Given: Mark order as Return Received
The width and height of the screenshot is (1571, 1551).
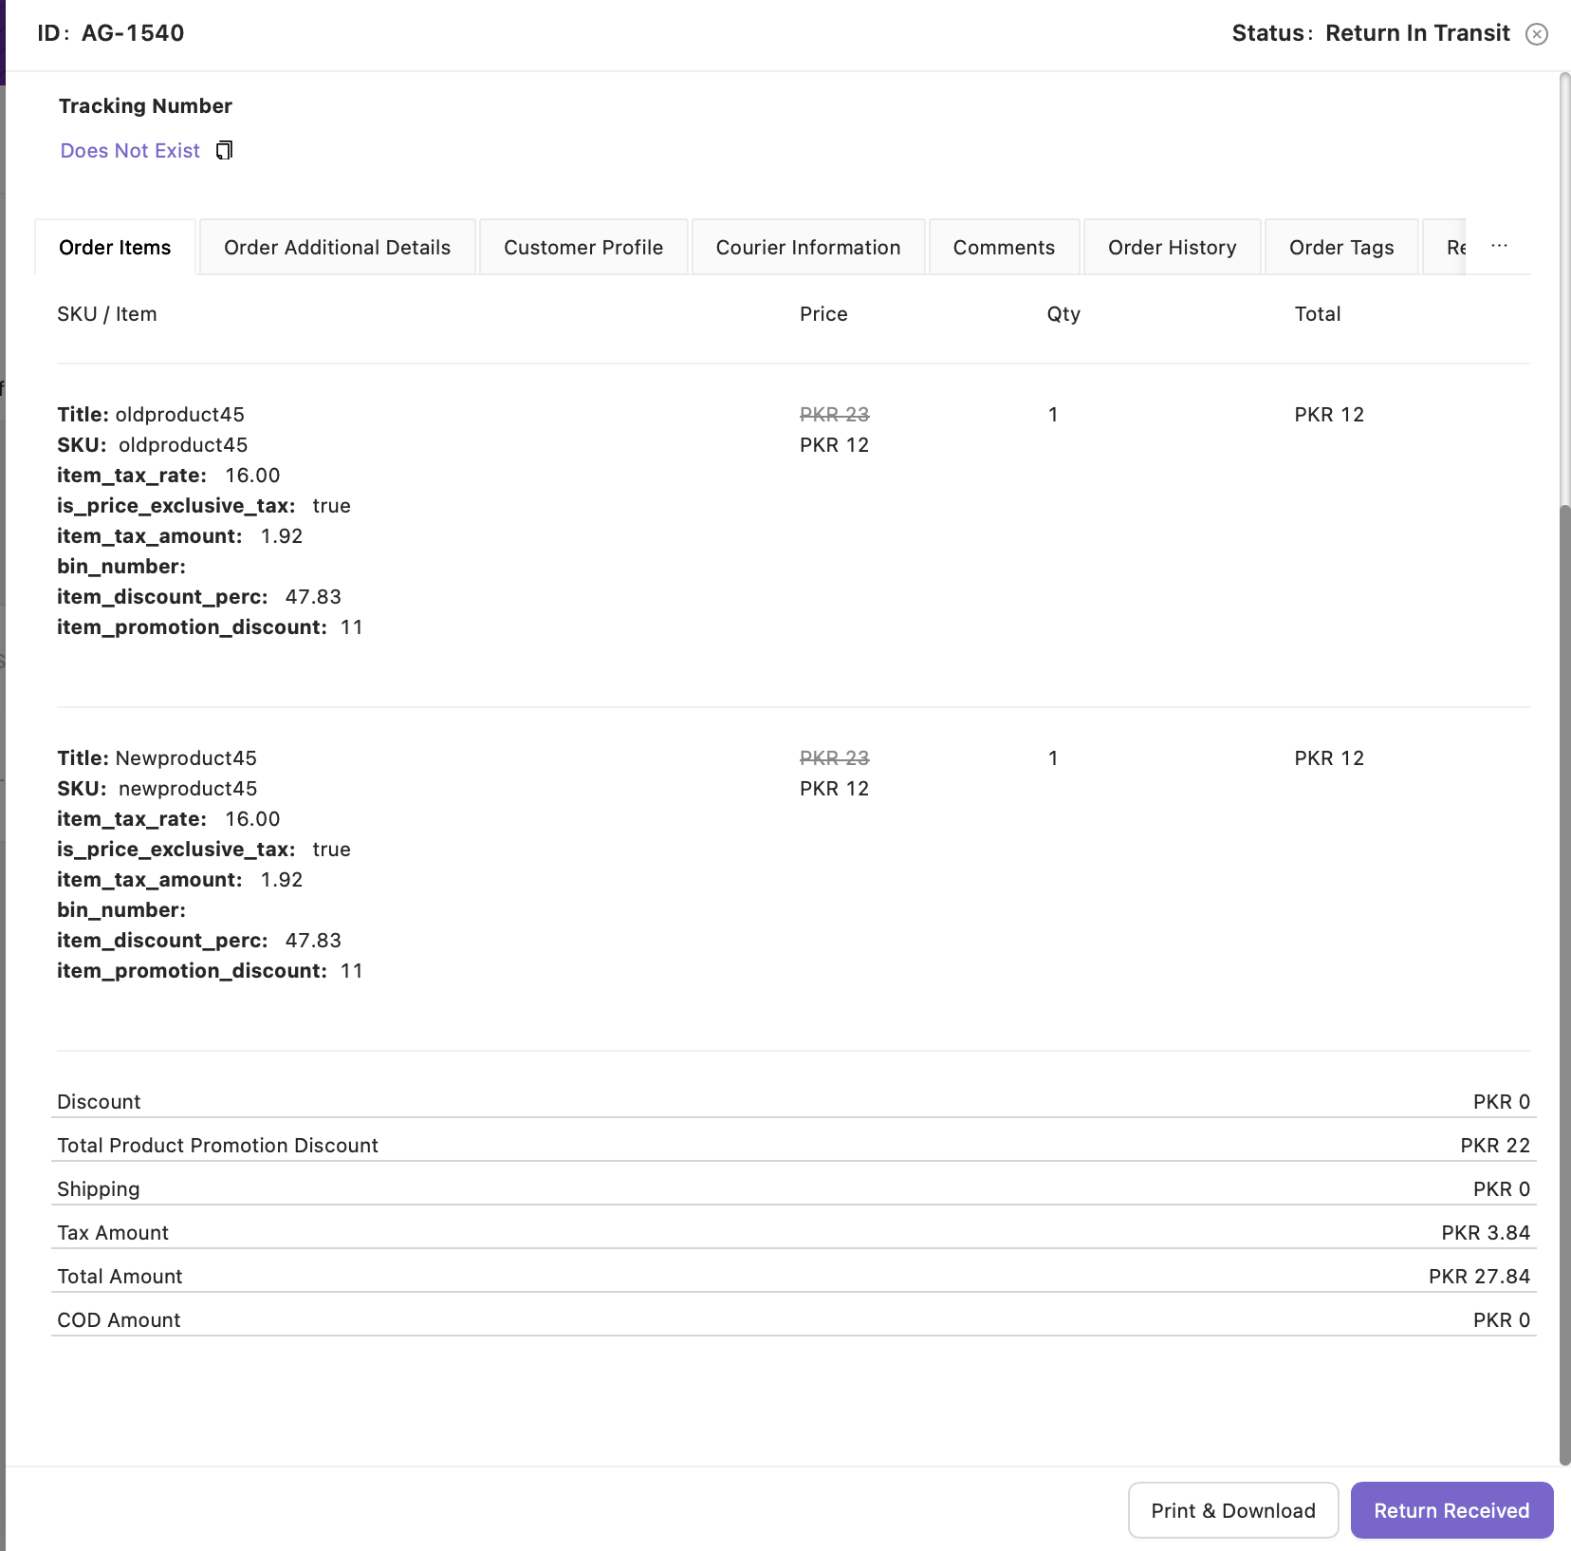Looking at the screenshot, I should (x=1451, y=1510).
